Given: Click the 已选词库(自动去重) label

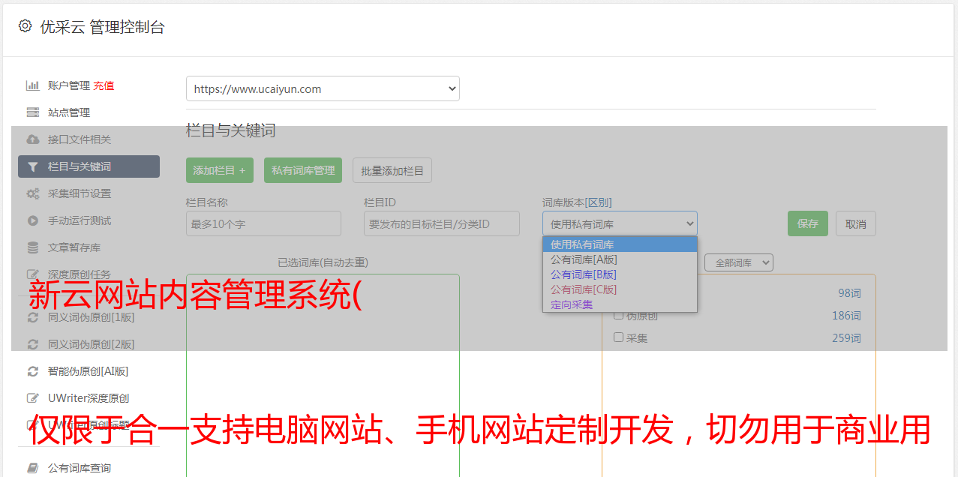Looking at the screenshot, I should (323, 262).
